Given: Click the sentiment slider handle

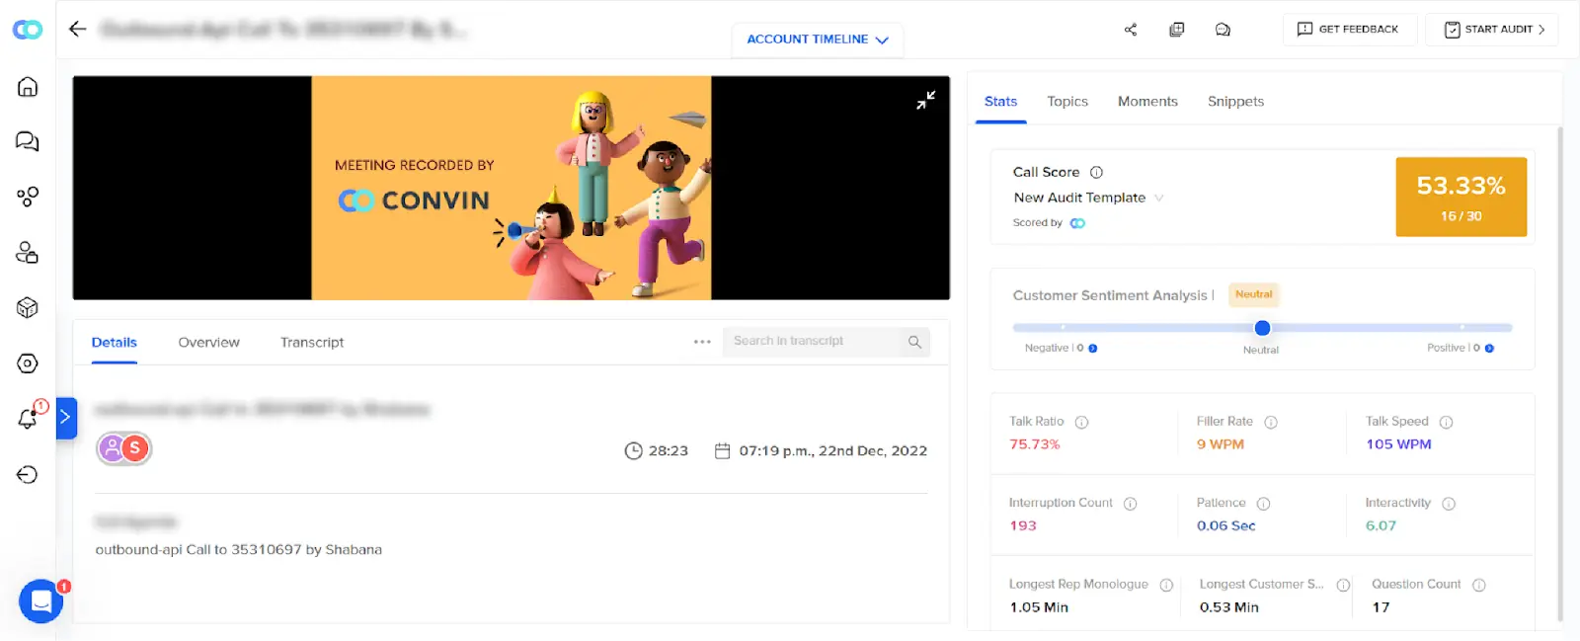Looking at the screenshot, I should coord(1262,328).
